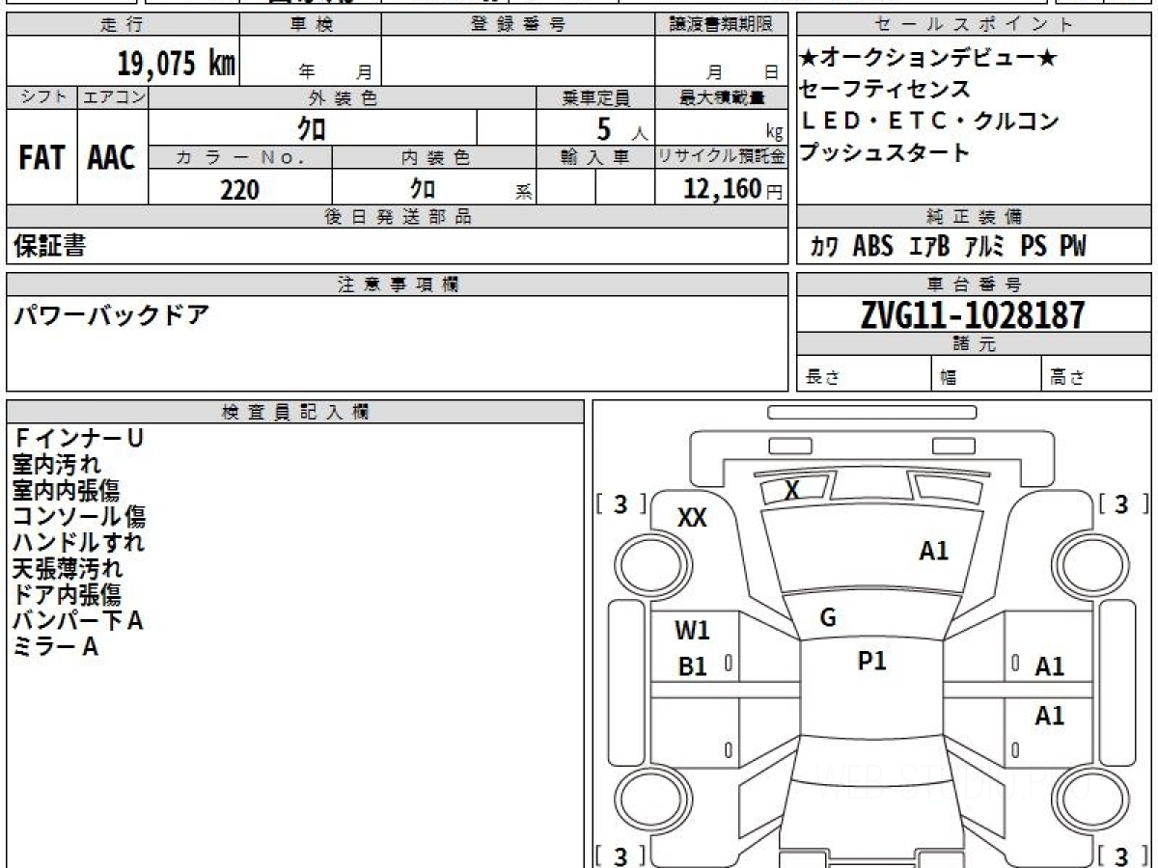Click the エアB equipment item
The width and height of the screenshot is (1158, 868).
coord(929,247)
